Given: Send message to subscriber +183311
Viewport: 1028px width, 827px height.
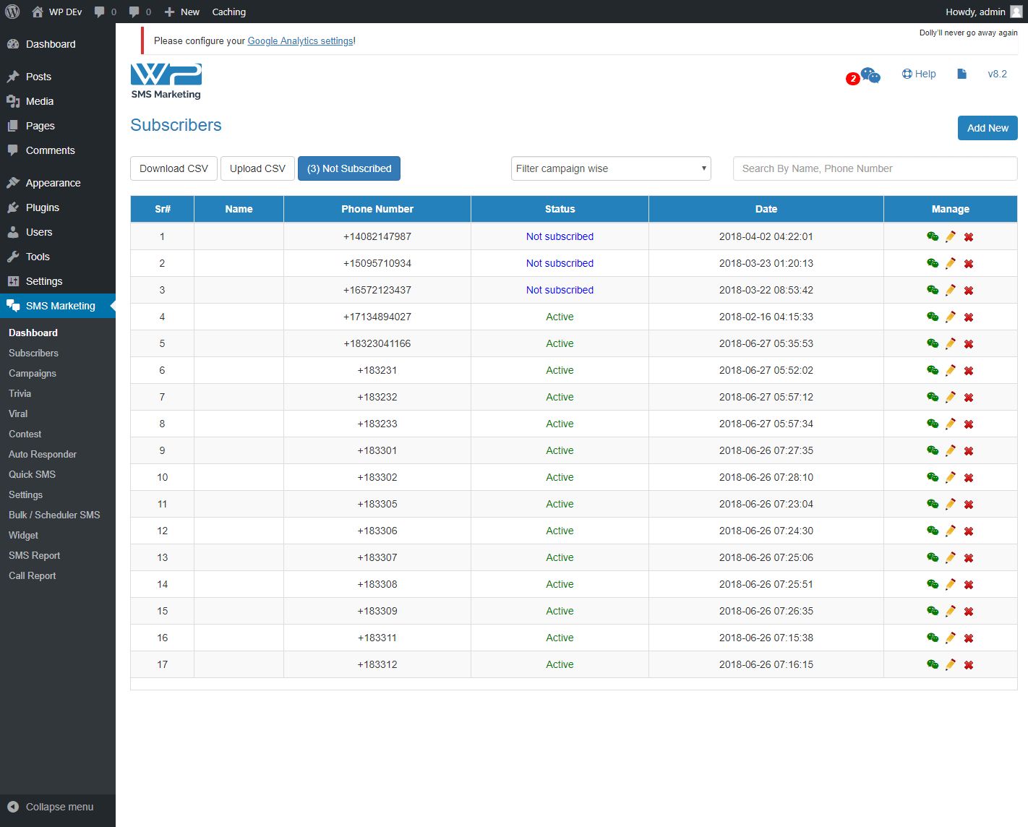Looking at the screenshot, I should (x=933, y=638).
